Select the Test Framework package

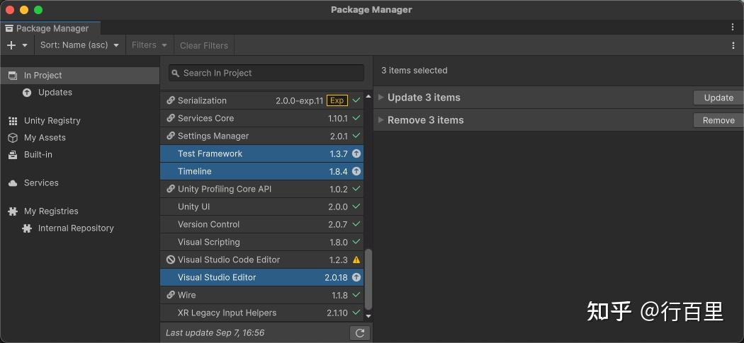pos(262,153)
